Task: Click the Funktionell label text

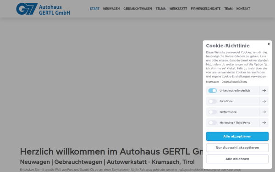Action: (227, 101)
